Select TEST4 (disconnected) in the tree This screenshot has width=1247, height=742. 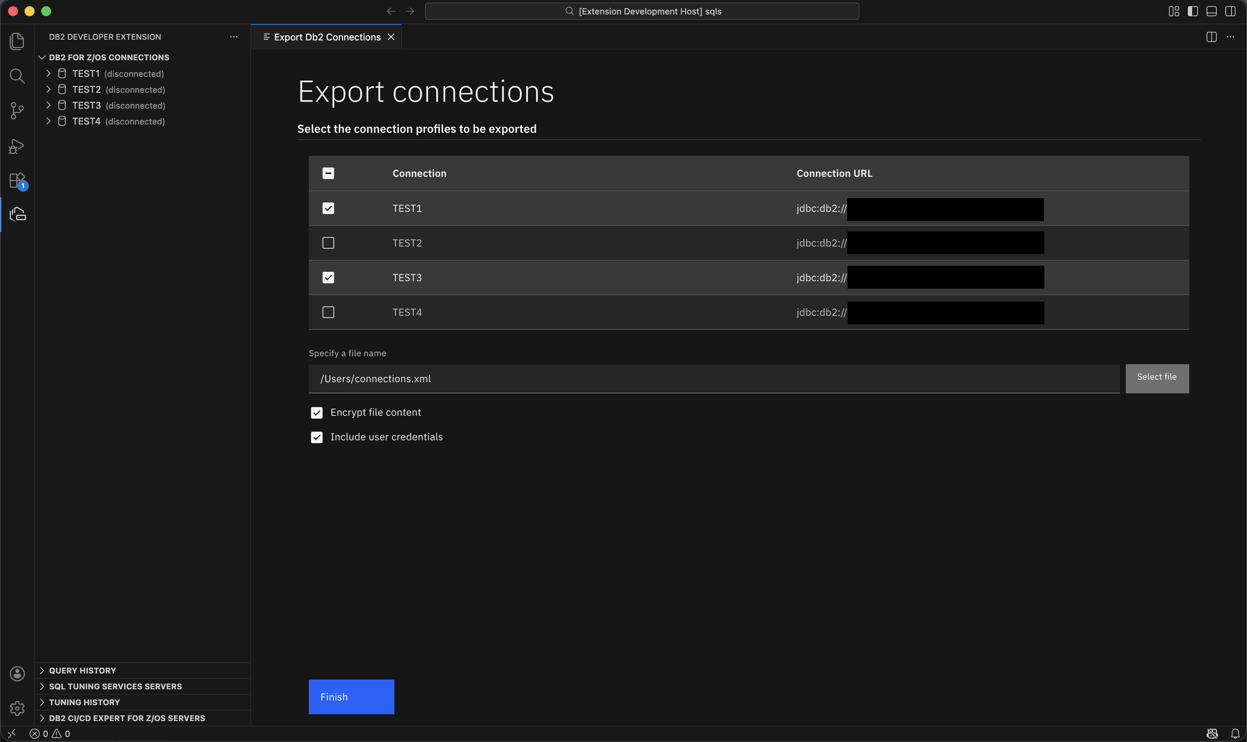[x=143, y=121]
